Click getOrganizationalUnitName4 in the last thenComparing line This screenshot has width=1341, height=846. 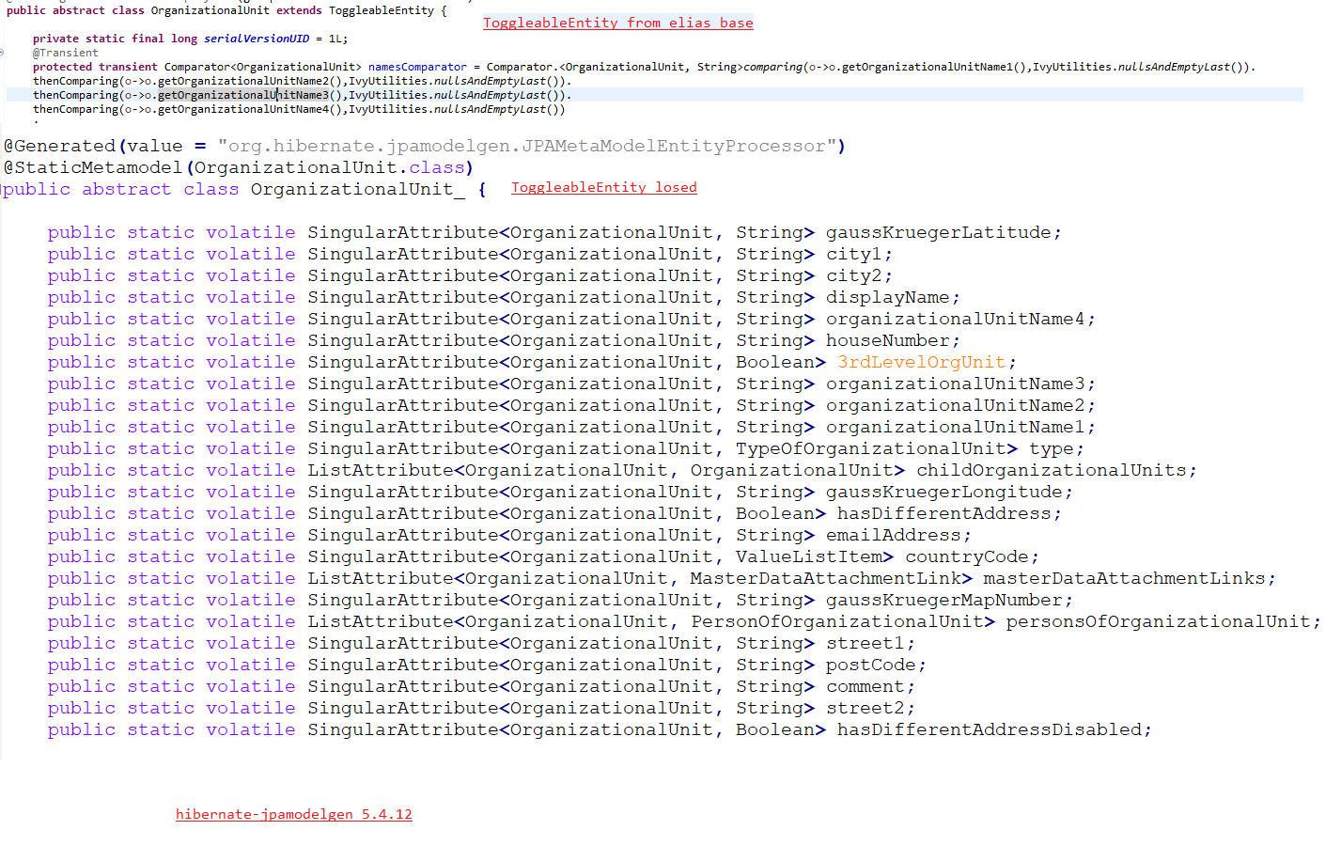(x=243, y=109)
